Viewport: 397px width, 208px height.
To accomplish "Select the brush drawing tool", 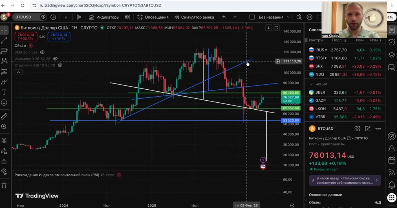I will 4,82.
